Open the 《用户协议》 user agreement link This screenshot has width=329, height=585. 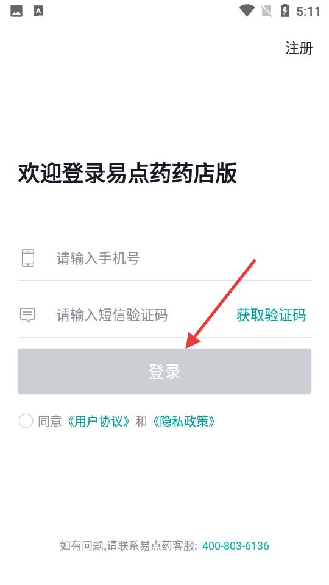click(98, 421)
